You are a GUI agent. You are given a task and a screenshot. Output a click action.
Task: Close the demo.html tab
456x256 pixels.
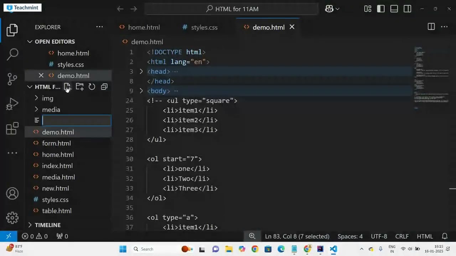292,27
